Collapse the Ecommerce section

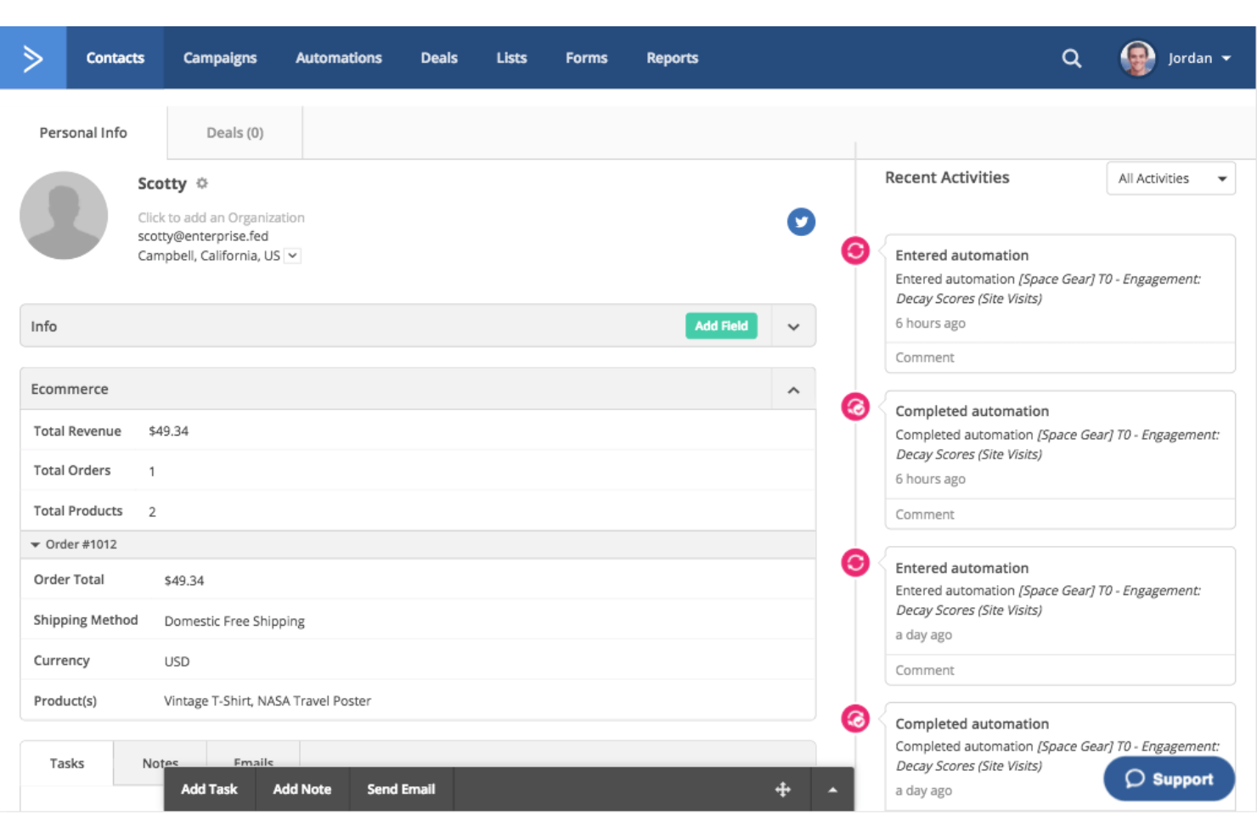pyautogui.click(x=793, y=389)
